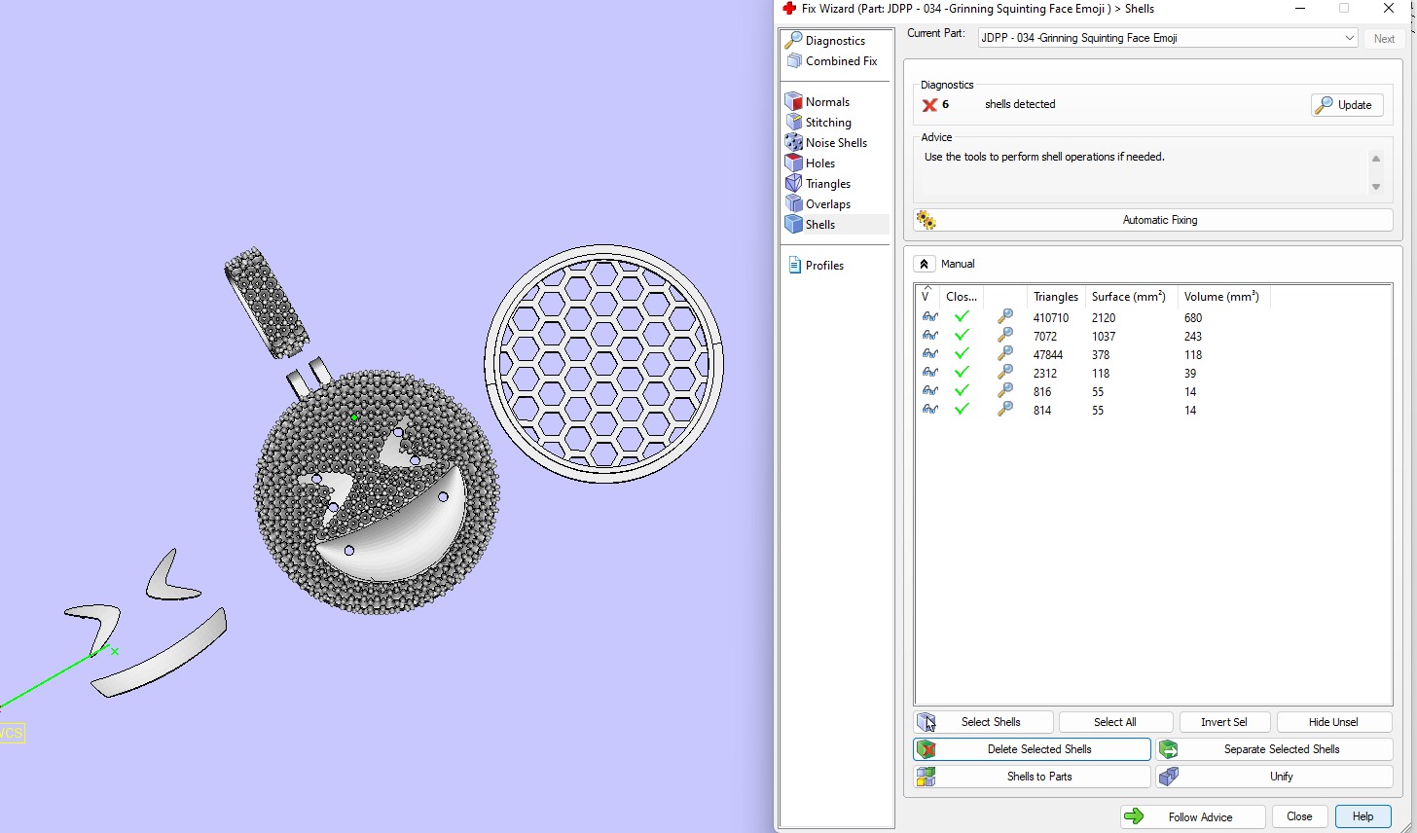Select the shell row with 814 triangles
Screen dimensions: 1417x833
(x=1152, y=410)
